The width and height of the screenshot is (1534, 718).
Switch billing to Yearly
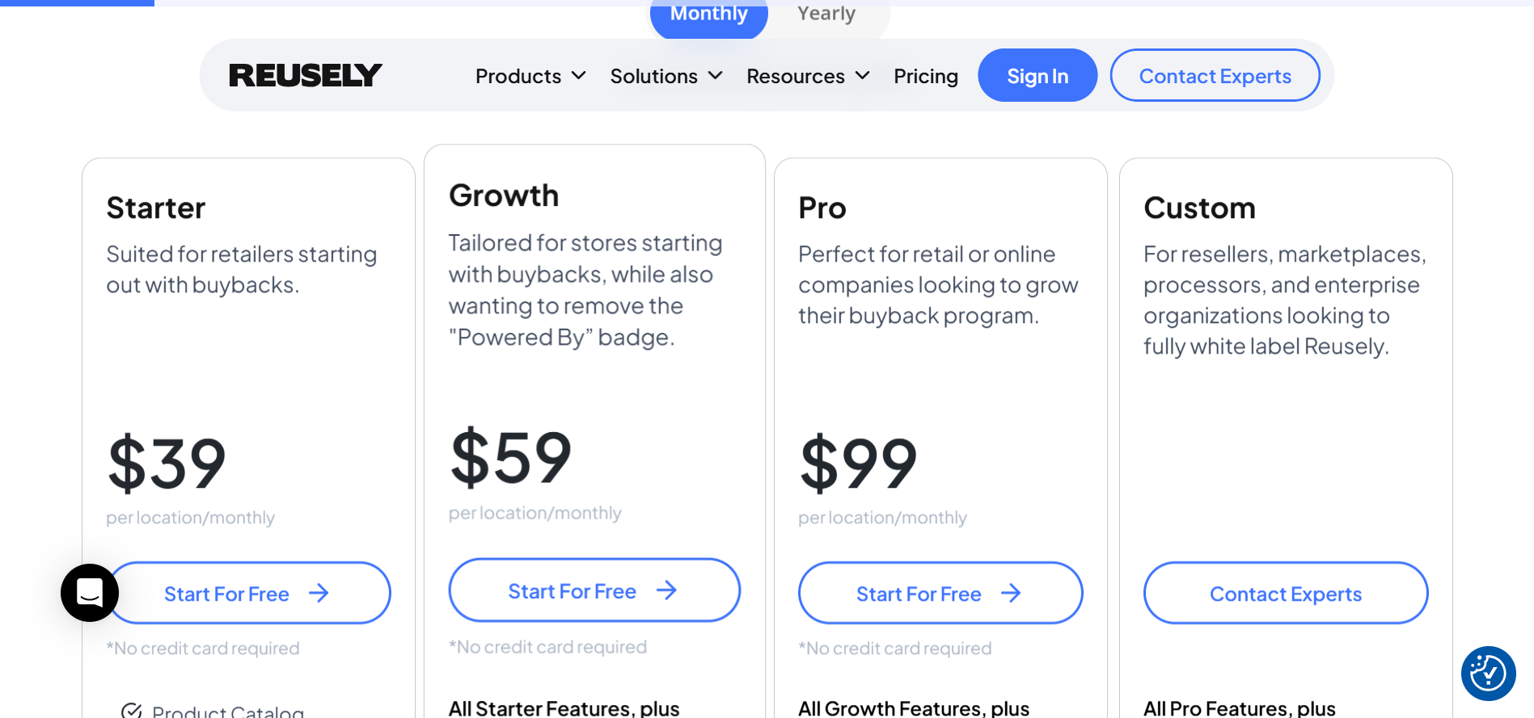point(826,15)
